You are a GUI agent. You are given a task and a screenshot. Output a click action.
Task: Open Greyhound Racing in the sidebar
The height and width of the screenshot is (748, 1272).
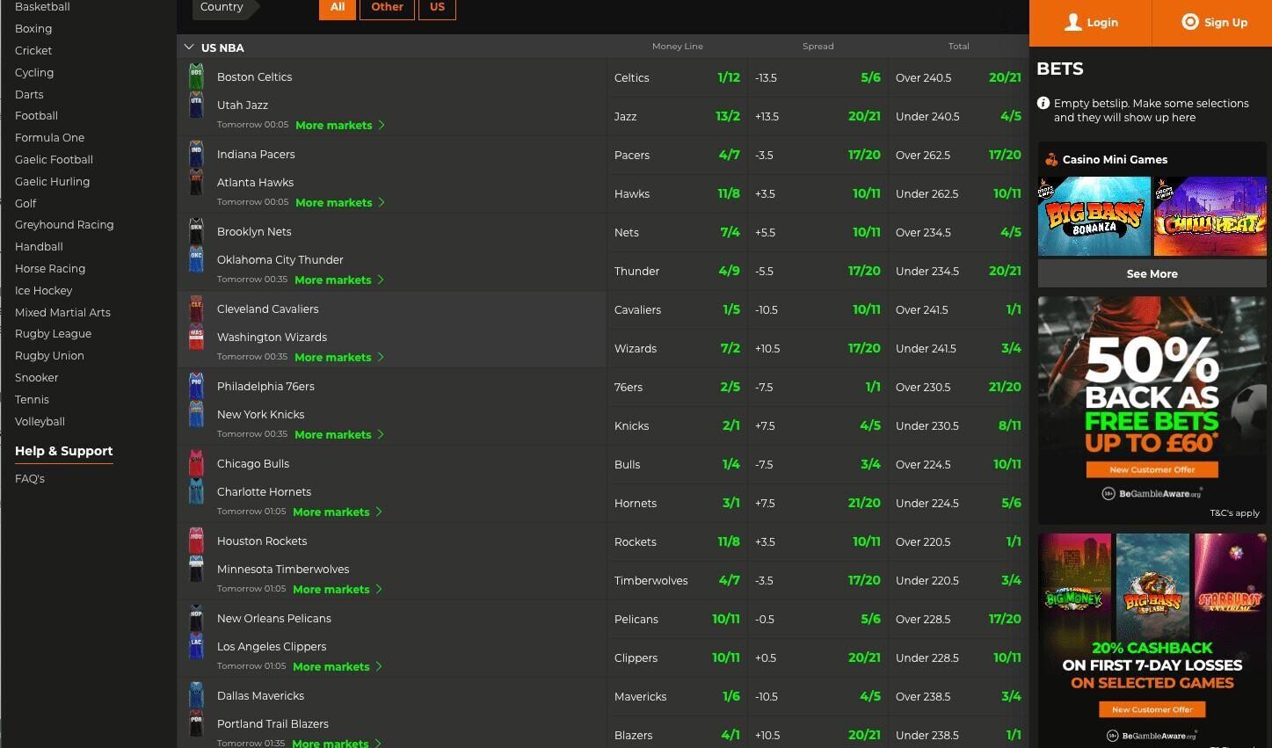coord(64,225)
